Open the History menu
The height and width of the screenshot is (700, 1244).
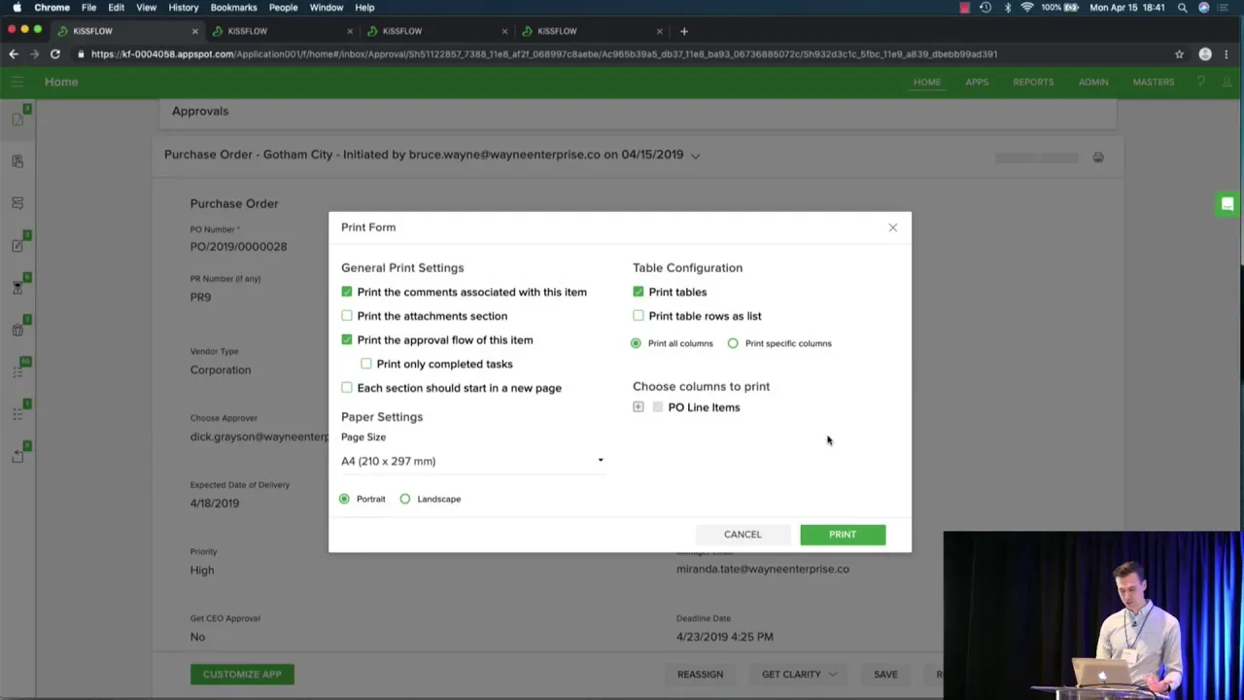coord(184,8)
